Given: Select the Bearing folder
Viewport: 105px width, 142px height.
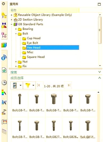Looking at the screenshot, I should tap(28, 29).
